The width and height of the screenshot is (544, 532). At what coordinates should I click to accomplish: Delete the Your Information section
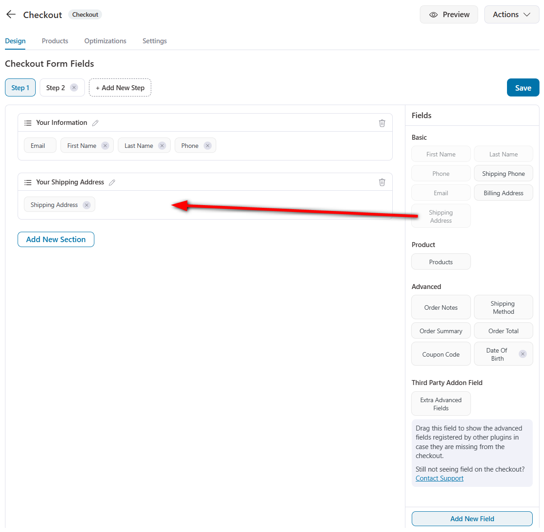click(x=382, y=123)
